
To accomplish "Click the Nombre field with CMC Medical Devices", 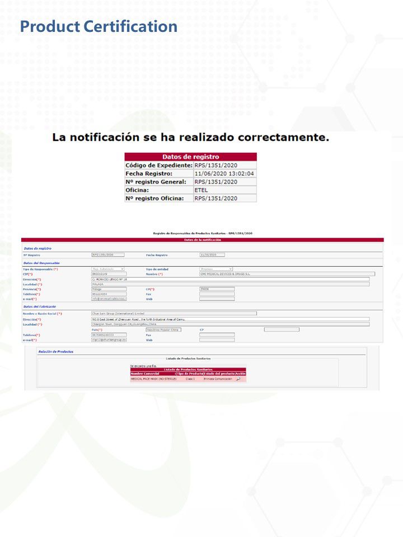I will click(287, 274).
